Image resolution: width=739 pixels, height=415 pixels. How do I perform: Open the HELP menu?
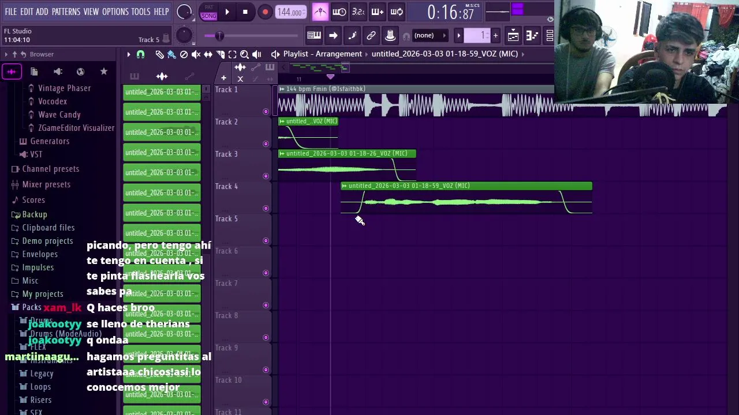(161, 12)
